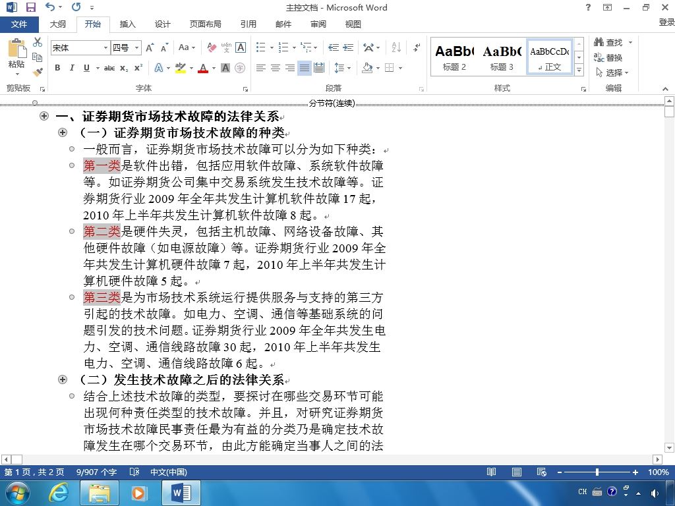Toggle strikethrough formatting
The height and width of the screenshot is (506, 675).
pyautogui.click(x=109, y=68)
